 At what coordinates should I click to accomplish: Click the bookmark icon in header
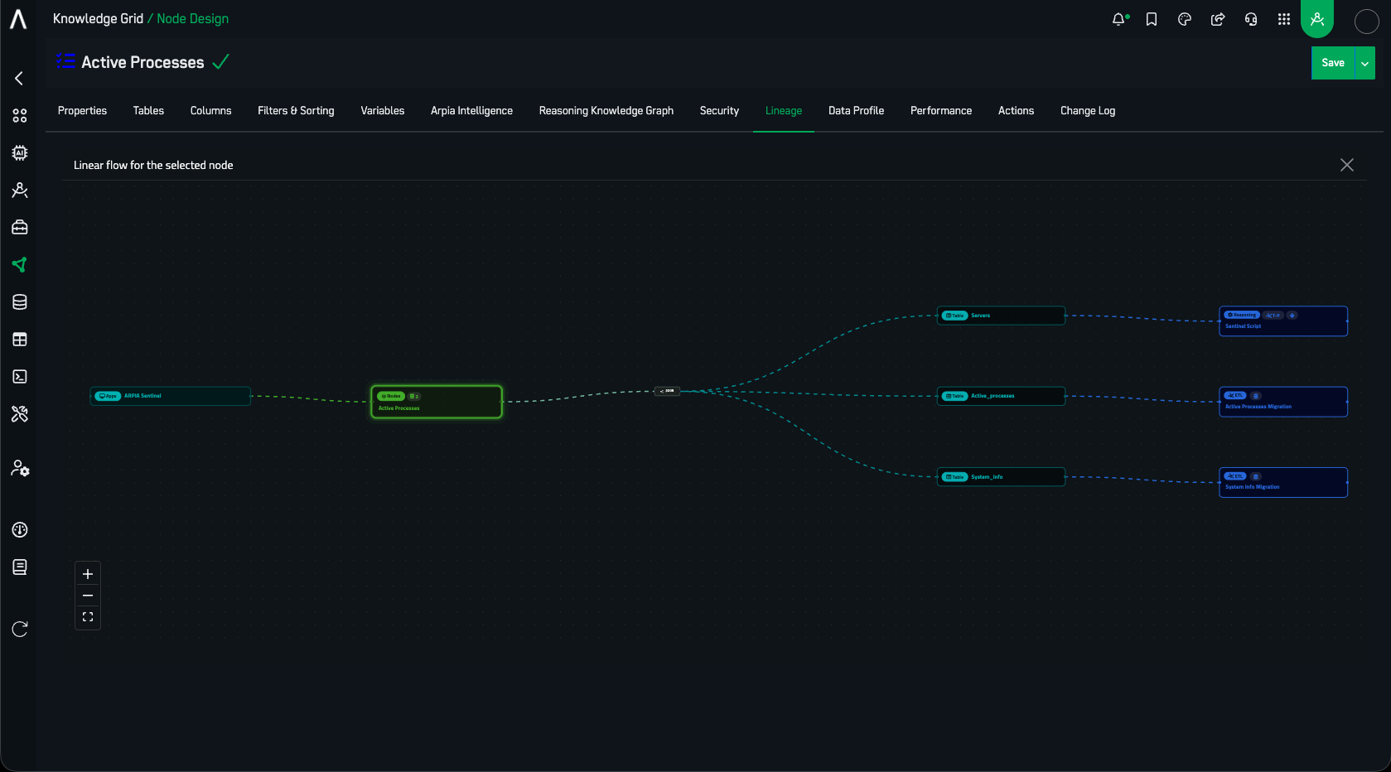tap(1152, 19)
